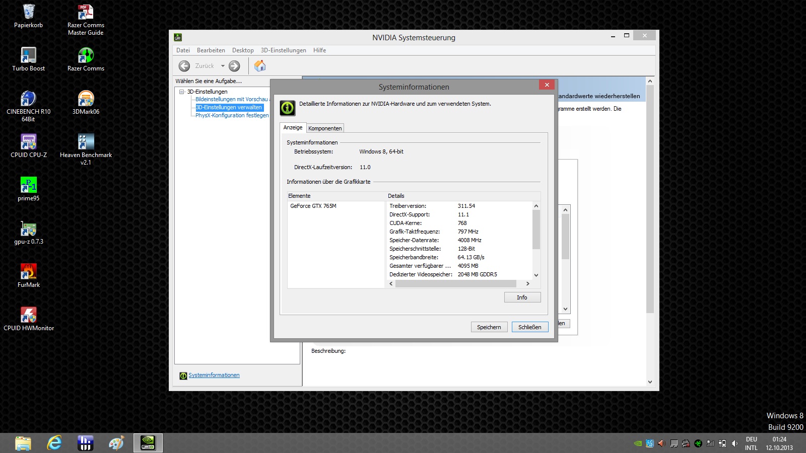Select the Anzeige tab
This screenshot has height=453, width=806.
(x=293, y=128)
